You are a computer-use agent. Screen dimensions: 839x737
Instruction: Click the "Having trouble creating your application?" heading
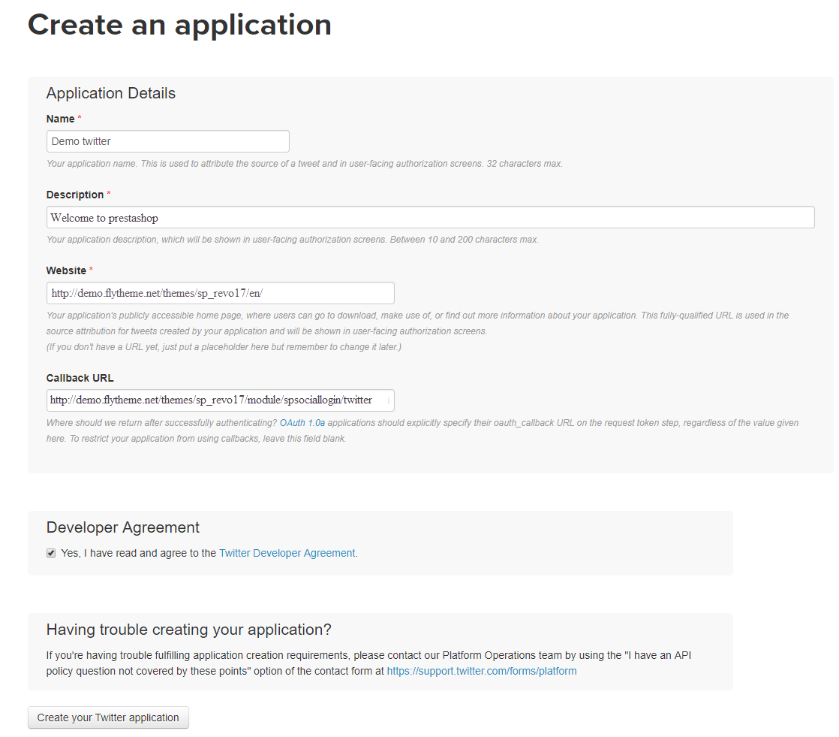click(188, 630)
